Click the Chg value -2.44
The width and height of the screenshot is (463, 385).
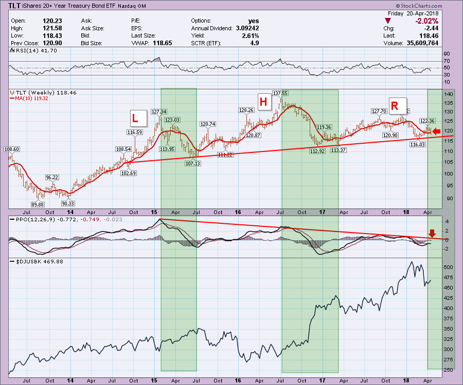click(x=431, y=28)
